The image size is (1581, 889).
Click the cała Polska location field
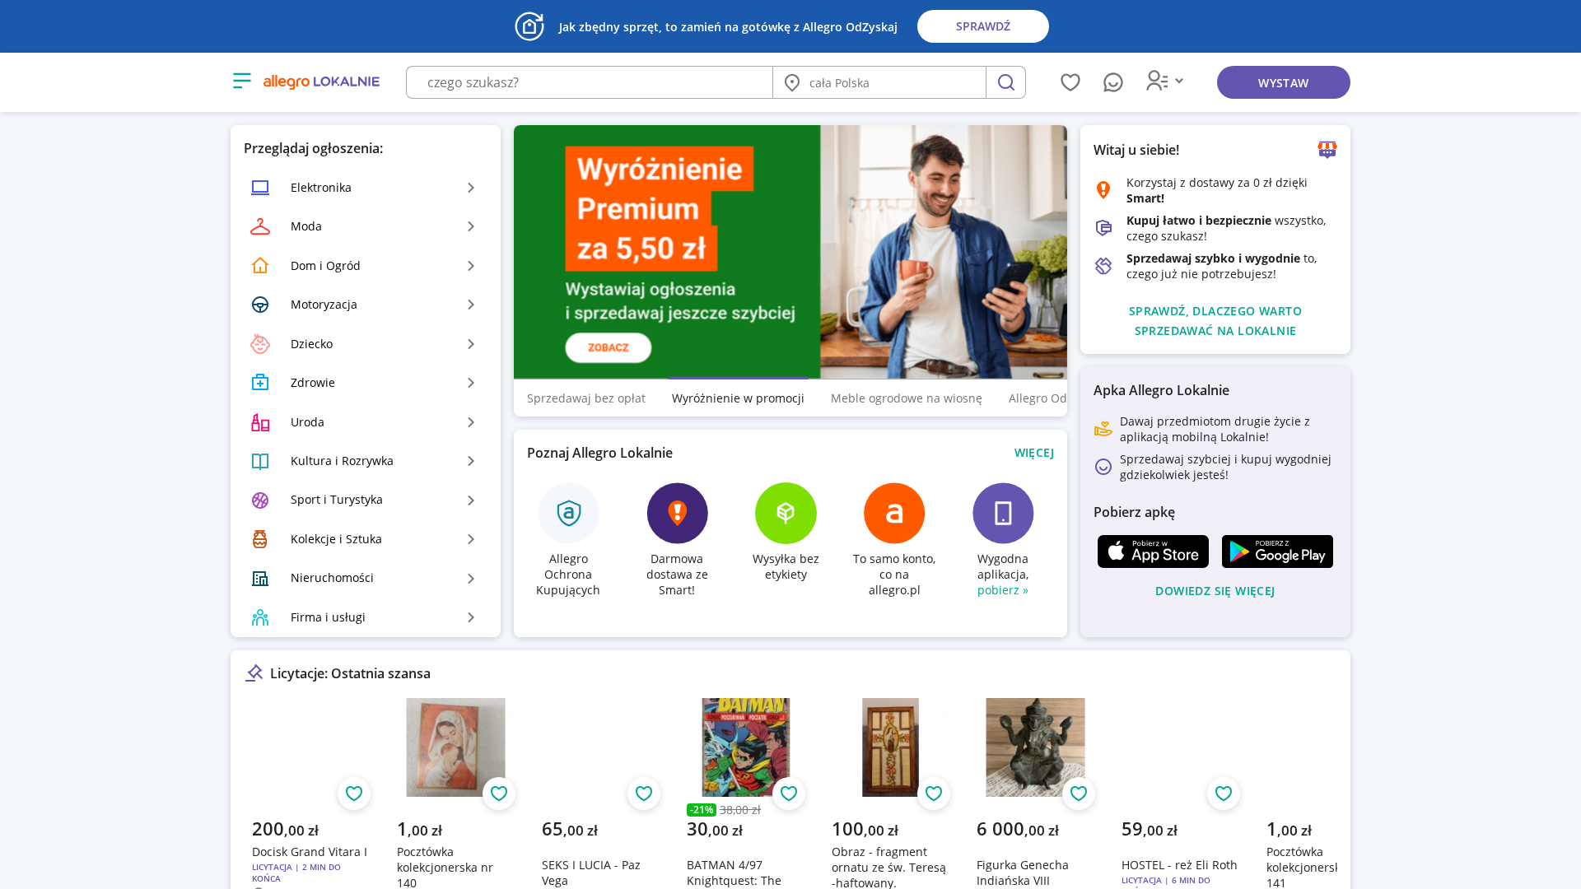pyautogui.click(x=879, y=82)
